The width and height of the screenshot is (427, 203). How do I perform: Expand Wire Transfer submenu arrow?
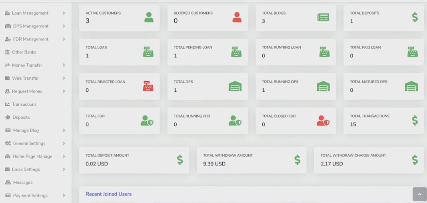[64, 78]
